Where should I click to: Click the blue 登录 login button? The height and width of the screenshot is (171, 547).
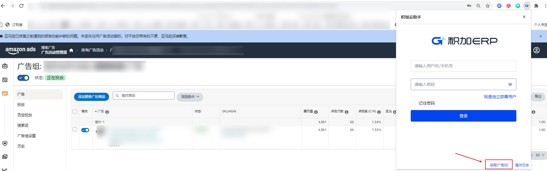coord(463,116)
